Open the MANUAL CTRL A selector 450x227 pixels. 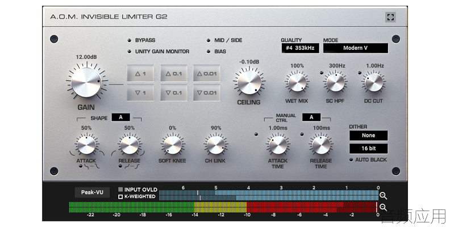(311, 117)
